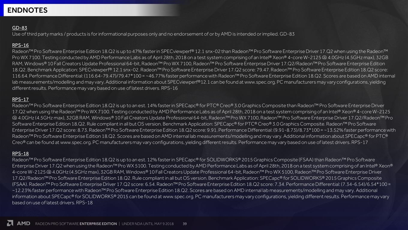Image resolution: width=408 pixels, height=230 pixels.
Task: Click the '~12.23% faster performance' text
Action: click(x=42, y=190)
